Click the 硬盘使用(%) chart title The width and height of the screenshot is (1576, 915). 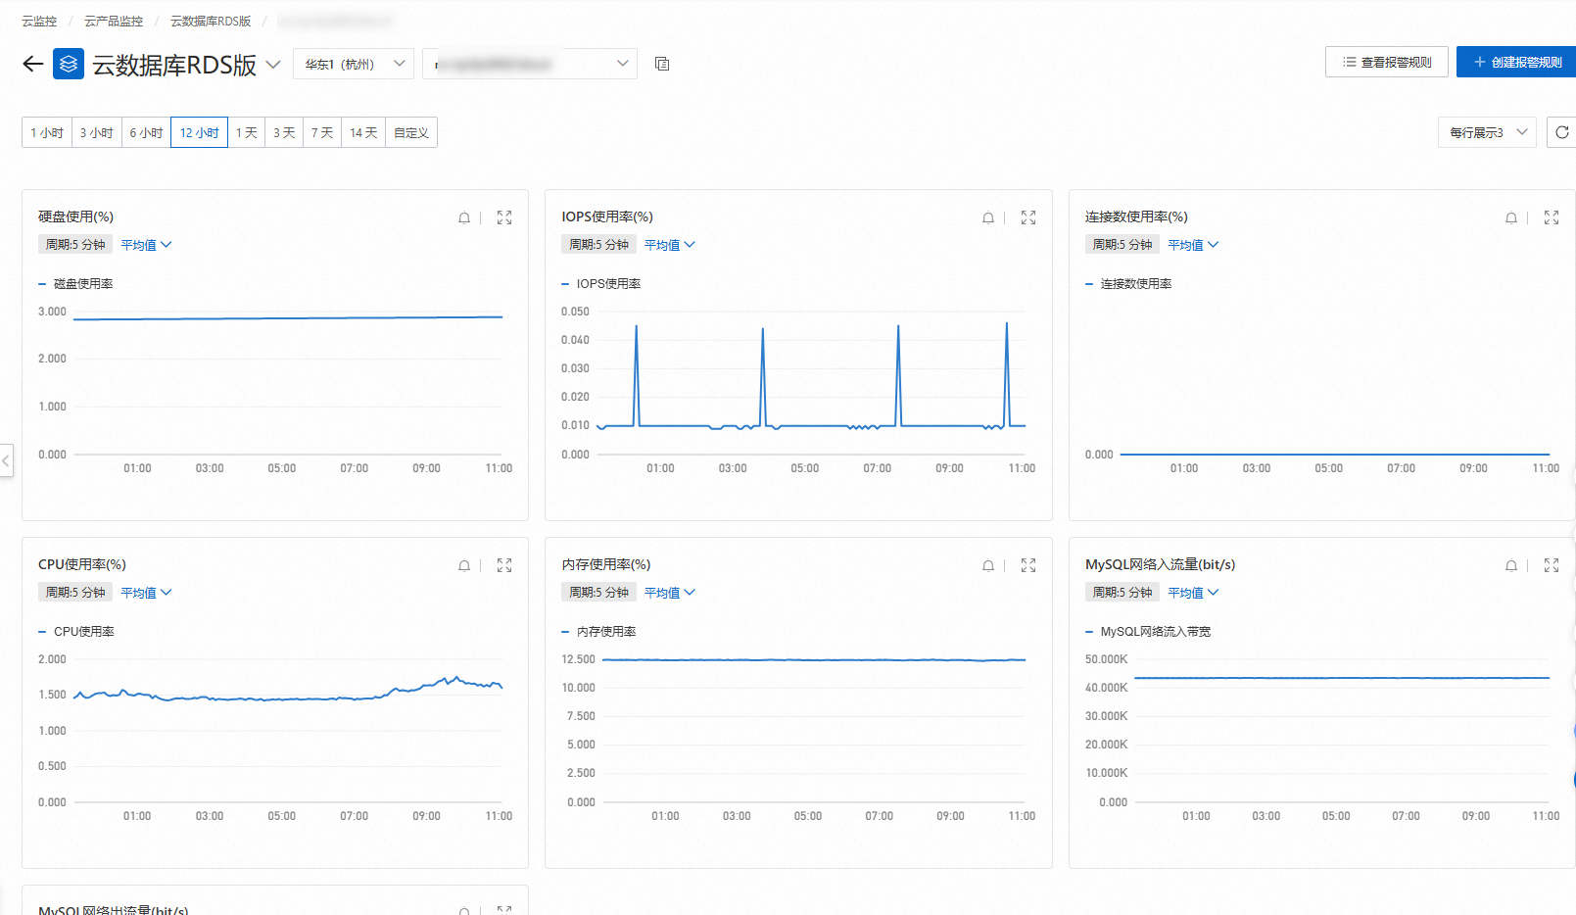pyautogui.click(x=76, y=217)
